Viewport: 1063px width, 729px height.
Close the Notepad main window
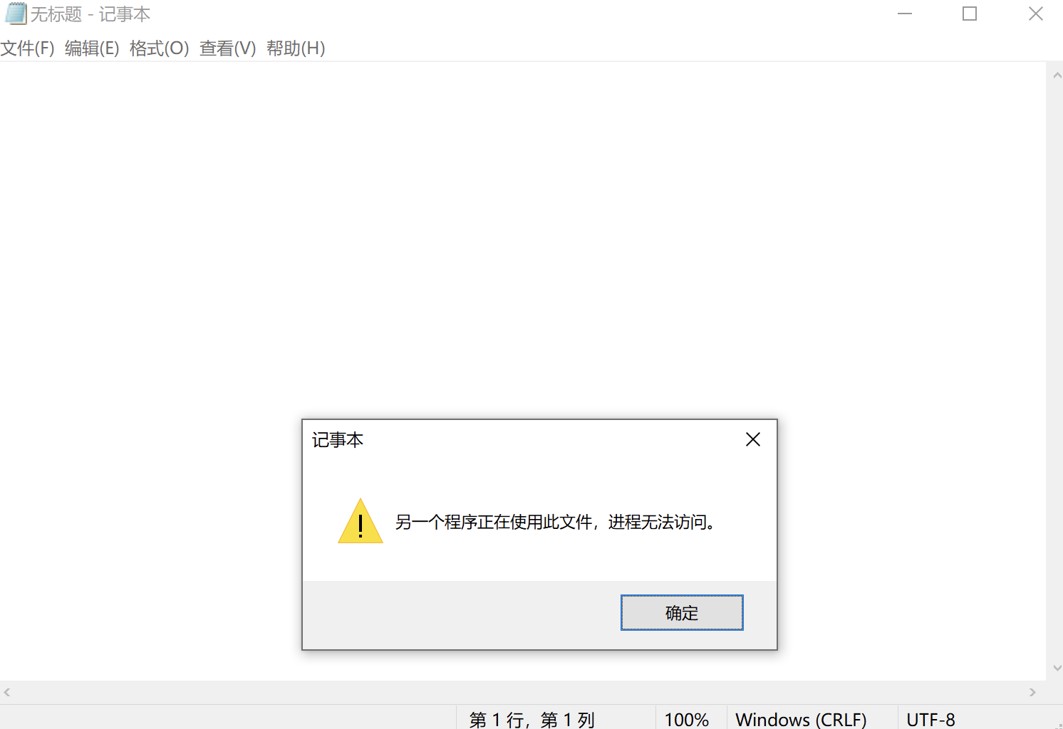[1036, 14]
